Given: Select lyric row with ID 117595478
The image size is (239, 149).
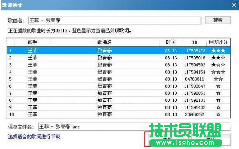Looking at the screenshot, I should [119, 51].
